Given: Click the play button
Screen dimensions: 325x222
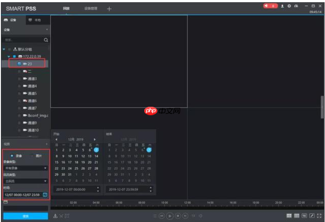Looking at the screenshot, I should [169, 216].
